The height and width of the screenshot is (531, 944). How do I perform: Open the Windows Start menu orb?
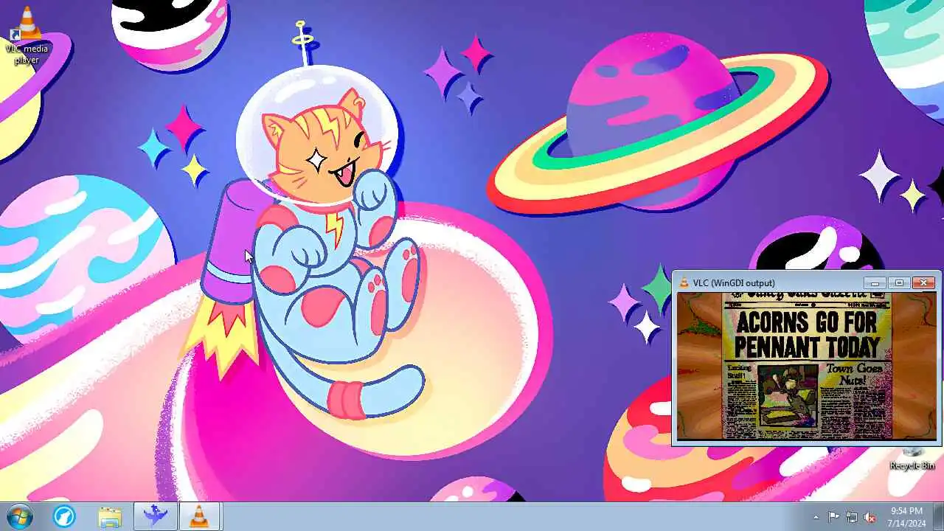(x=18, y=516)
